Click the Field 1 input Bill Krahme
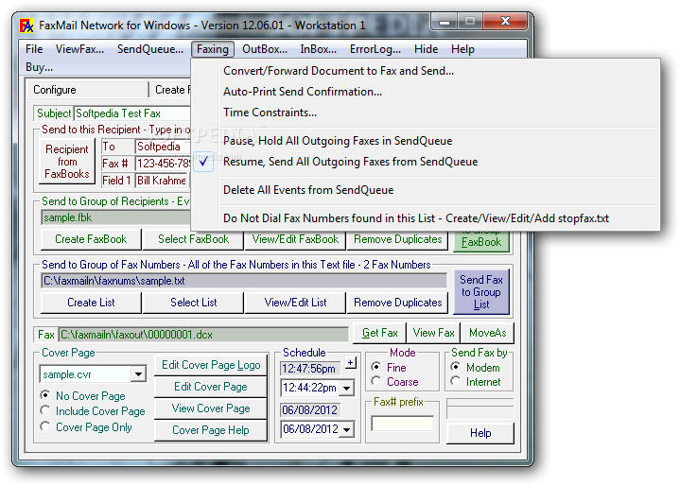Image resolution: width=680 pixels, height=486 pixels. [162, 181]
